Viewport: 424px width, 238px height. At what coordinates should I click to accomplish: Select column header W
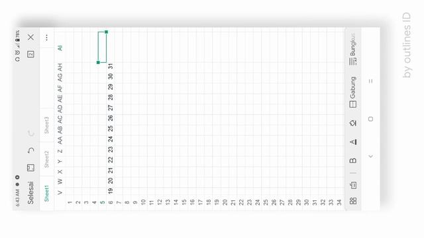click(60, 182)
